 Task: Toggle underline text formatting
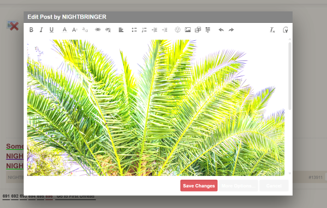point(51,30)
